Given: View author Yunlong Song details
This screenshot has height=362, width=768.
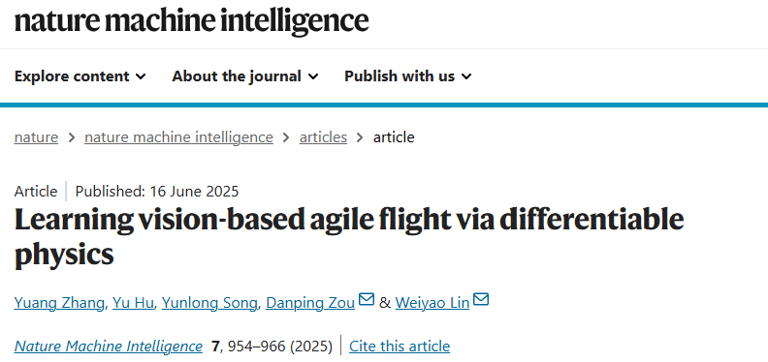Looking at the screenshot, I should (x=209, y=303).
